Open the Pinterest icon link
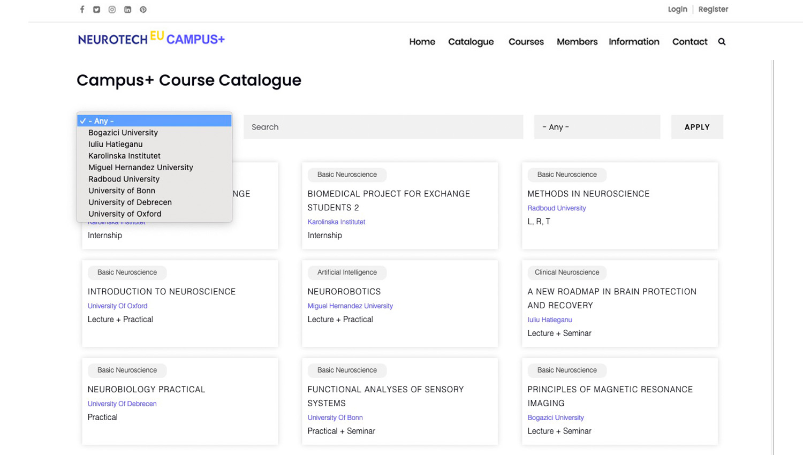 143,10
